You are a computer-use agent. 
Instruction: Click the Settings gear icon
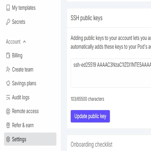pos(8,139)
